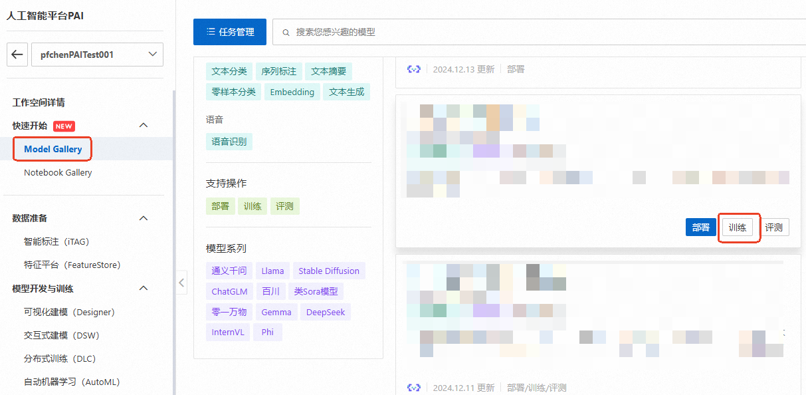The image size is (806, 395).
Task: Click the NEW badge beside 快速开始
Action: pos(64,126)
